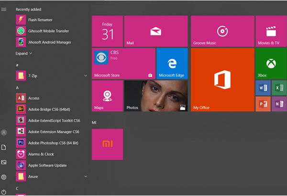The width and height of the screenshot is (287, 196).
Task: Expand the 7-Zip folder chevron
Action: pos(86,76)
